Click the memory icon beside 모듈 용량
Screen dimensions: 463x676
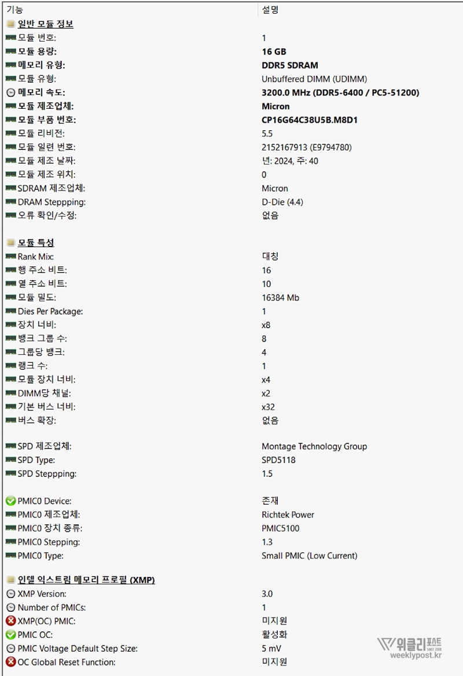(10, 52)
